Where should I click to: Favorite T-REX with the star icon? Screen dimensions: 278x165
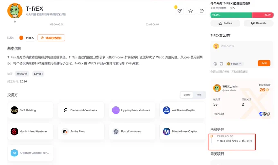coord(191,11)
